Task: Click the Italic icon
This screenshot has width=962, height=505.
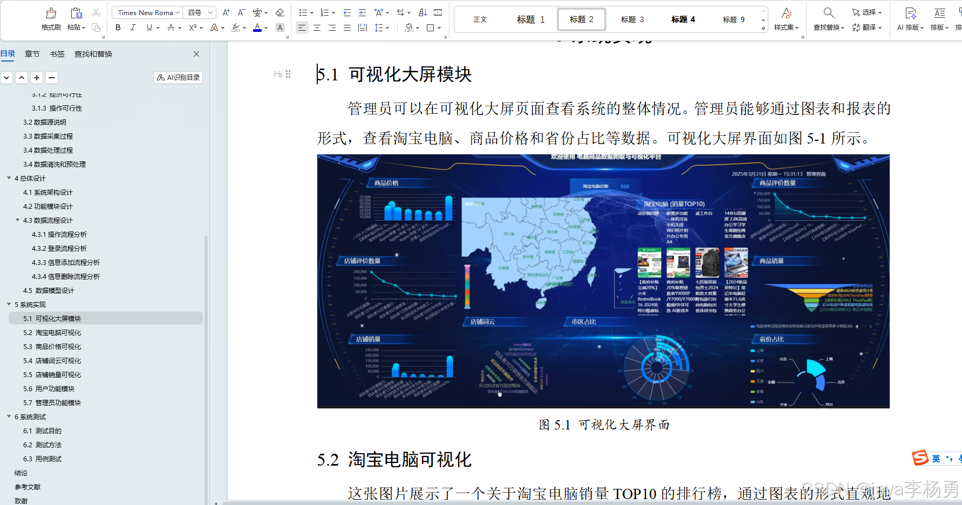Action: tap(133, 28)
